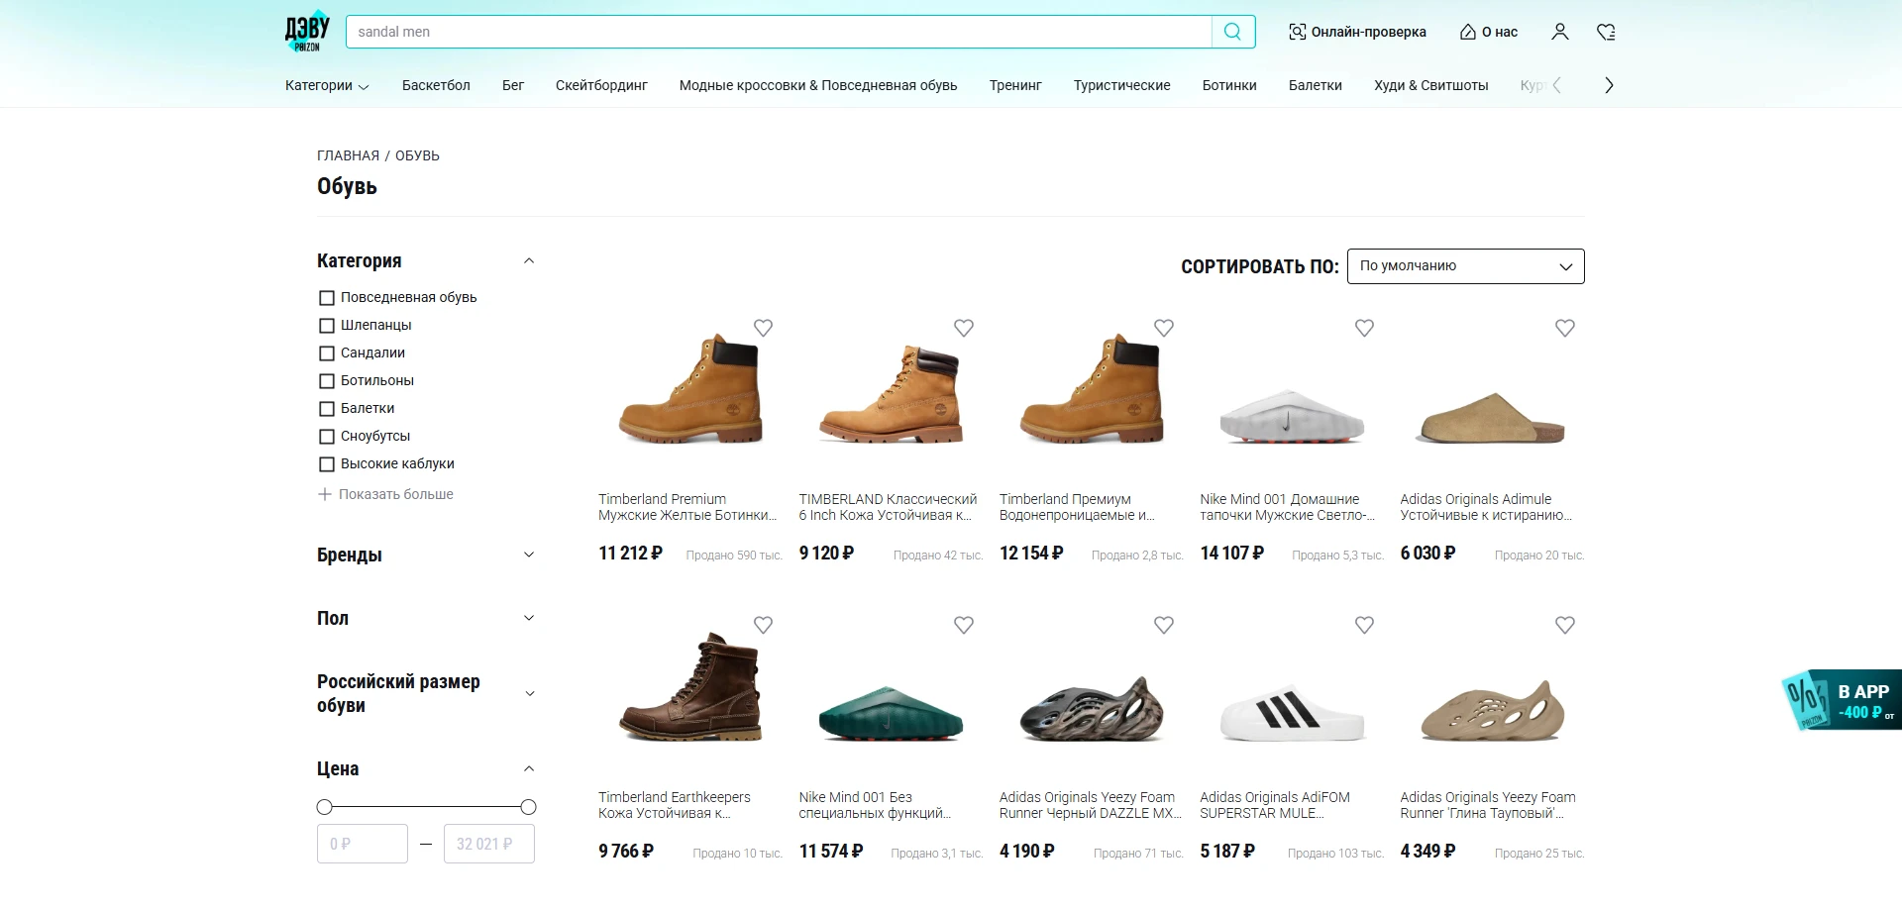Click the scroll categories right arrow
1902x910 pixels.
tap(1609, 85)
